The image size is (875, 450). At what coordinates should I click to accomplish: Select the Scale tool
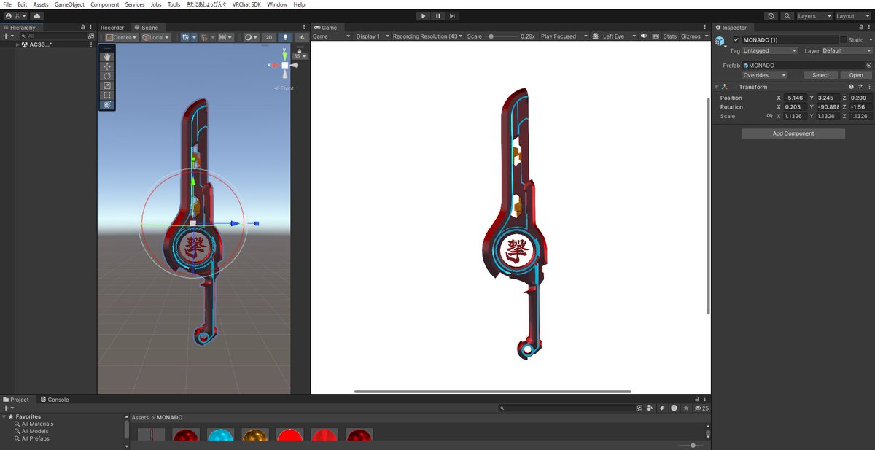(x=107, y=85)
